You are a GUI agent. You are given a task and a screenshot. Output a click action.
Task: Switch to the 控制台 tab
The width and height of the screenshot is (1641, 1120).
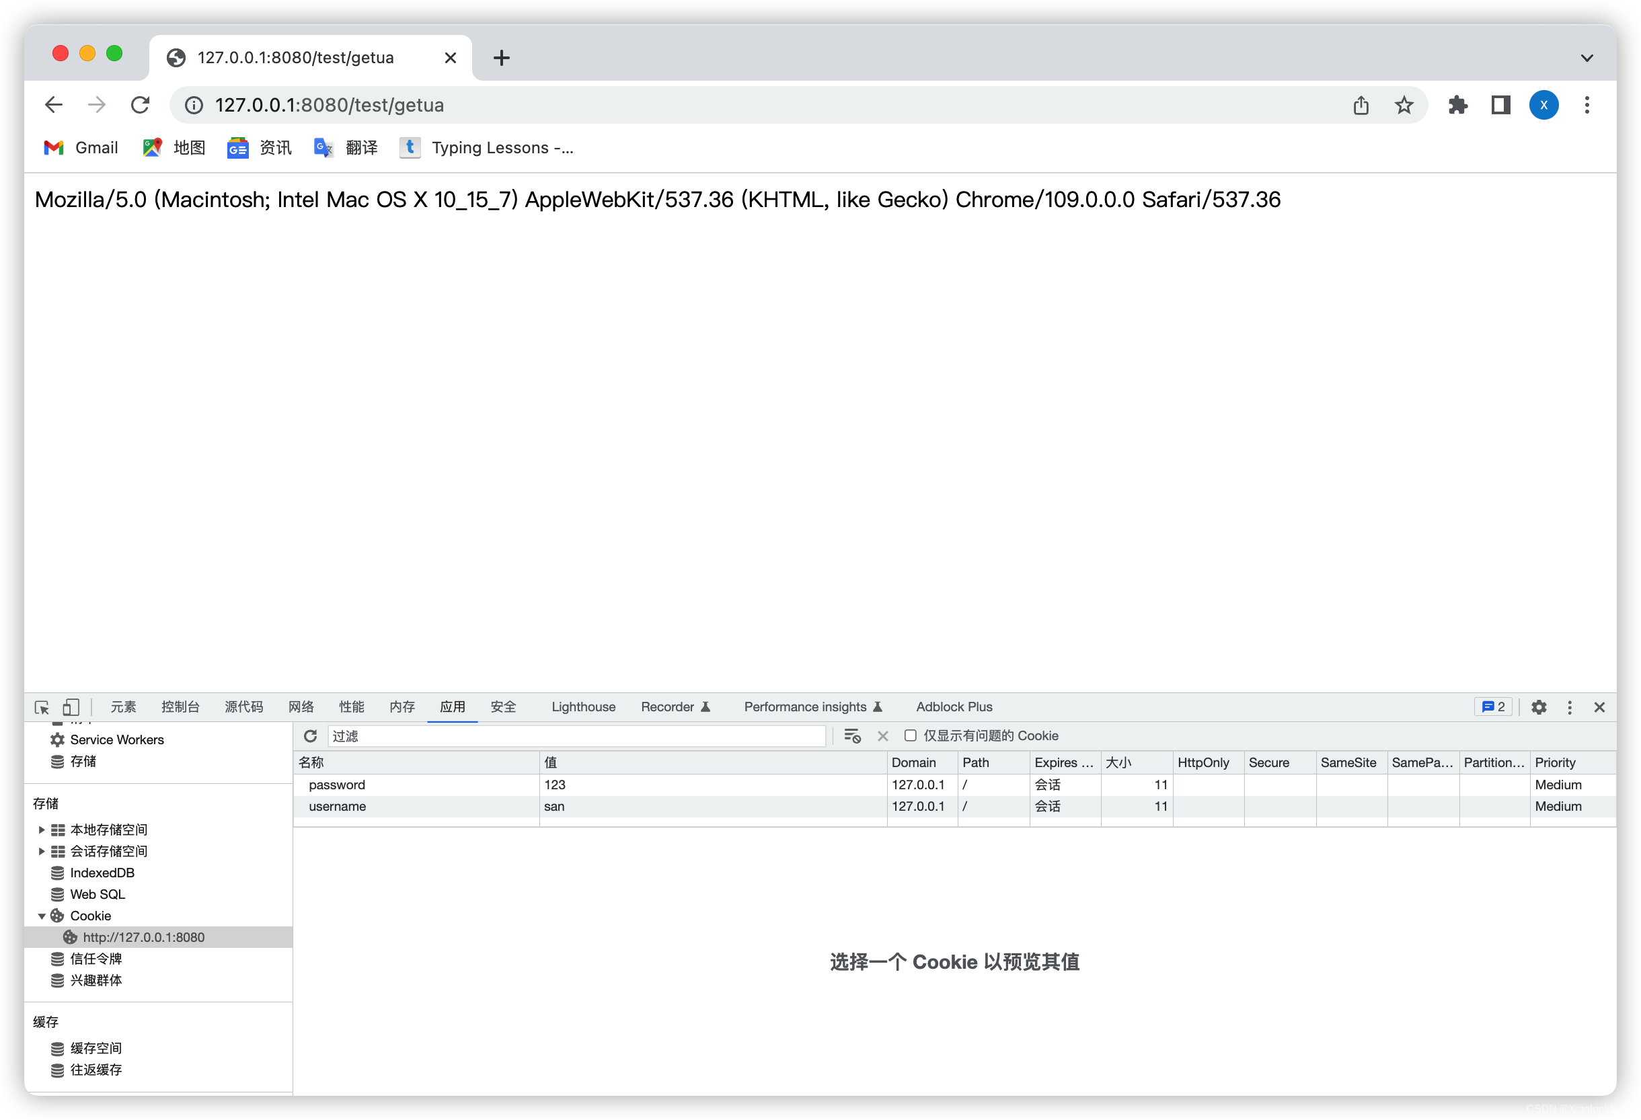(180, 707)
